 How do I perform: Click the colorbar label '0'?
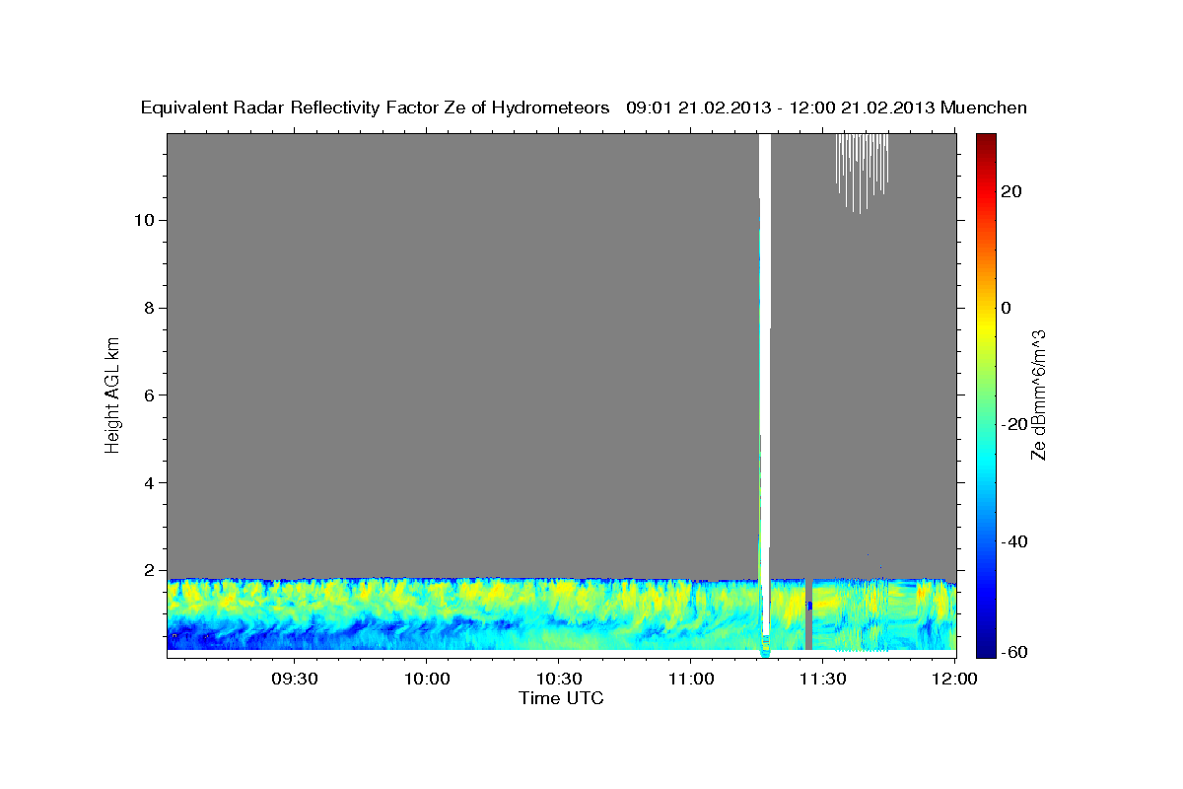click(1007, 308)
